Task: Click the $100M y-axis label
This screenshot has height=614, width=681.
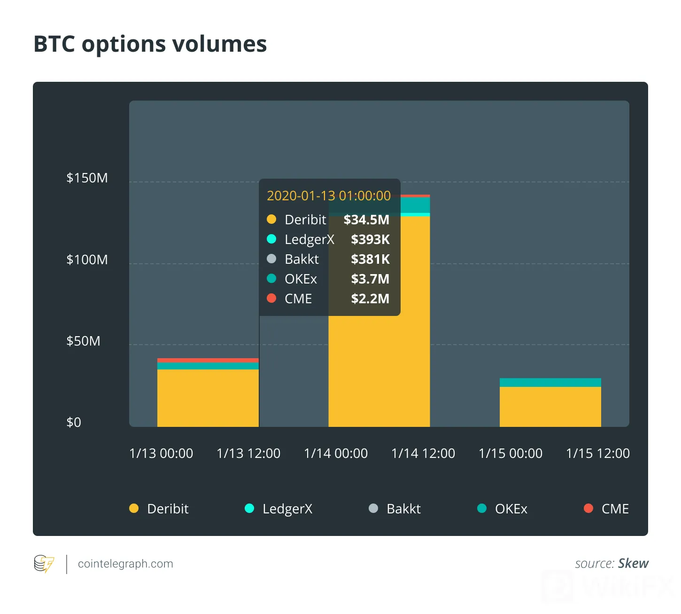Action: (87, 260)
